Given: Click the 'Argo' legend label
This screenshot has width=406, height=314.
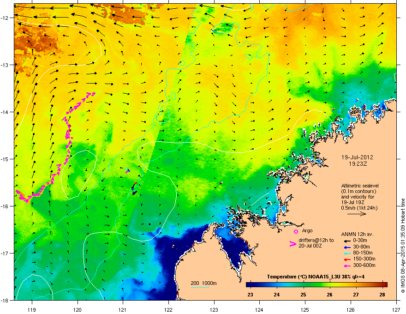Looking at the screenshot, I should [307, 230].
